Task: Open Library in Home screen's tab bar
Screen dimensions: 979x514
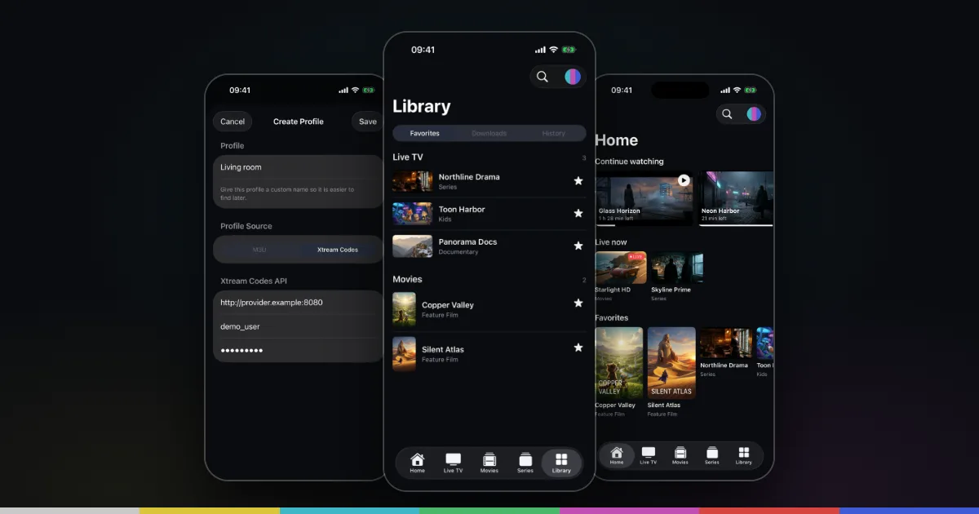Action: point(743,455)
